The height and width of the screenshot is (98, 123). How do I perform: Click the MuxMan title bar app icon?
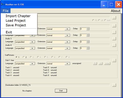2,4
